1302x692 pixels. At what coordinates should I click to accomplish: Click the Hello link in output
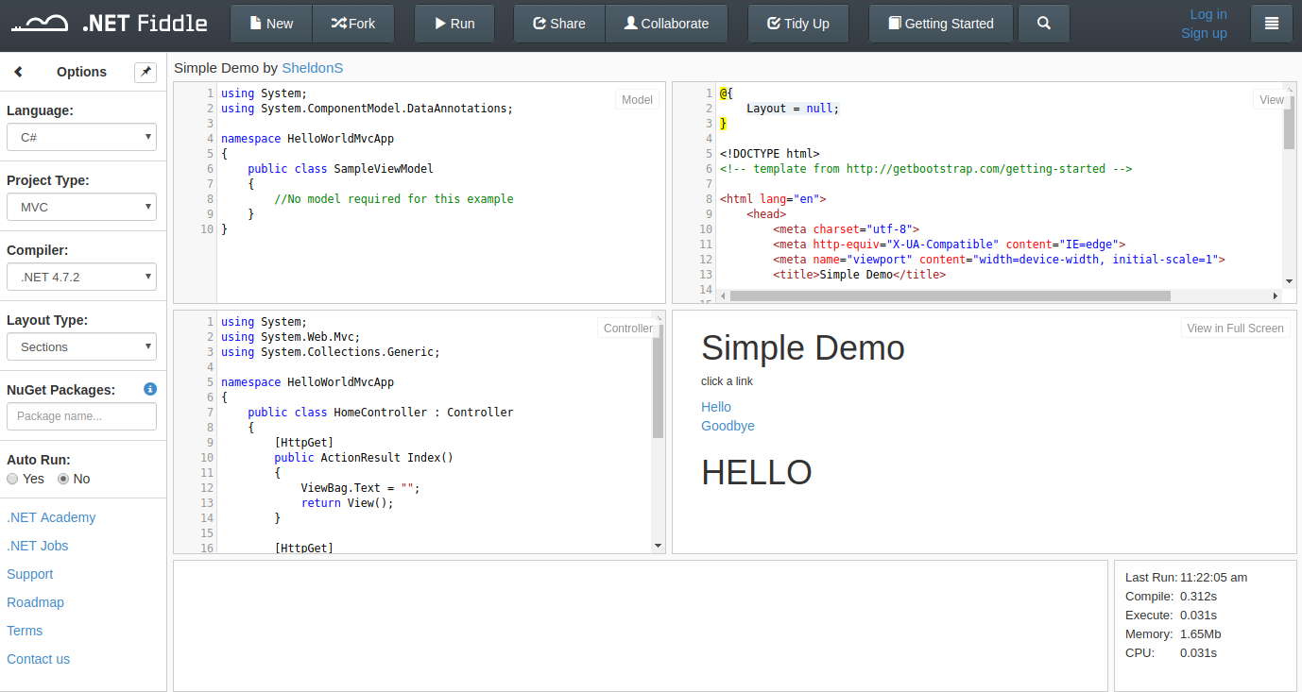pos(715,407)
